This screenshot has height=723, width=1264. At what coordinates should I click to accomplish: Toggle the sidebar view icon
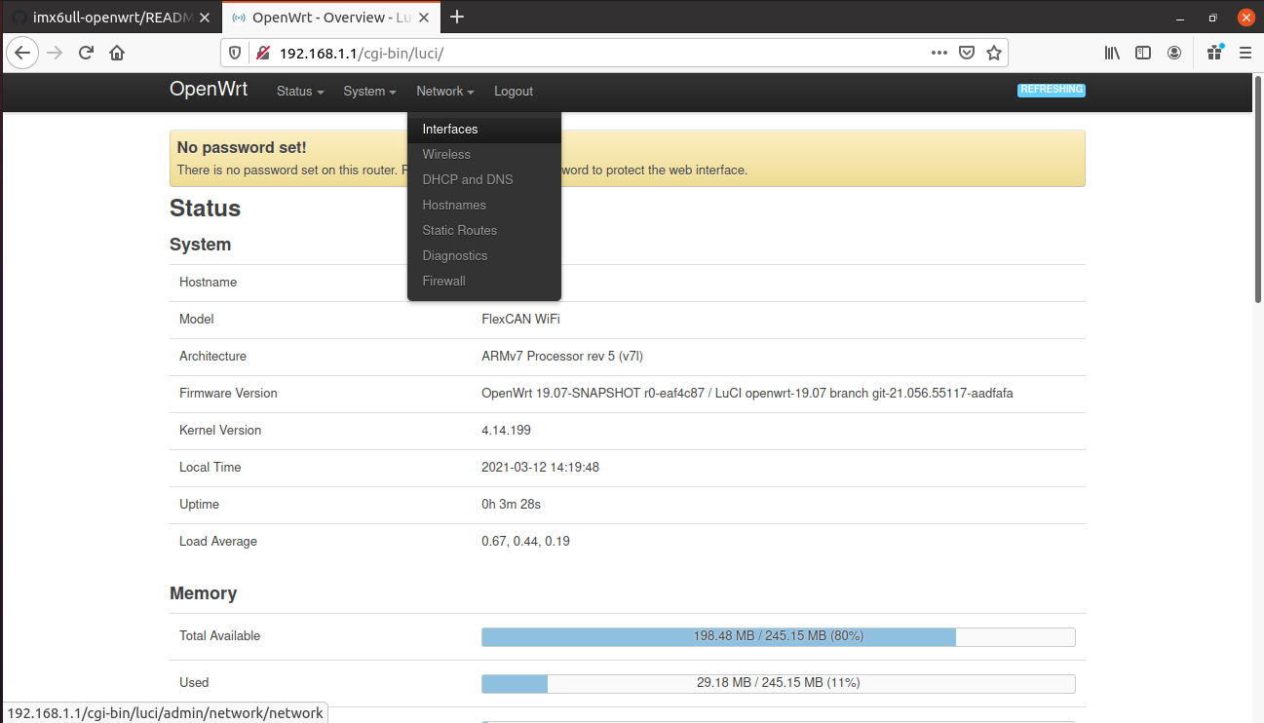pos(1143,53)
